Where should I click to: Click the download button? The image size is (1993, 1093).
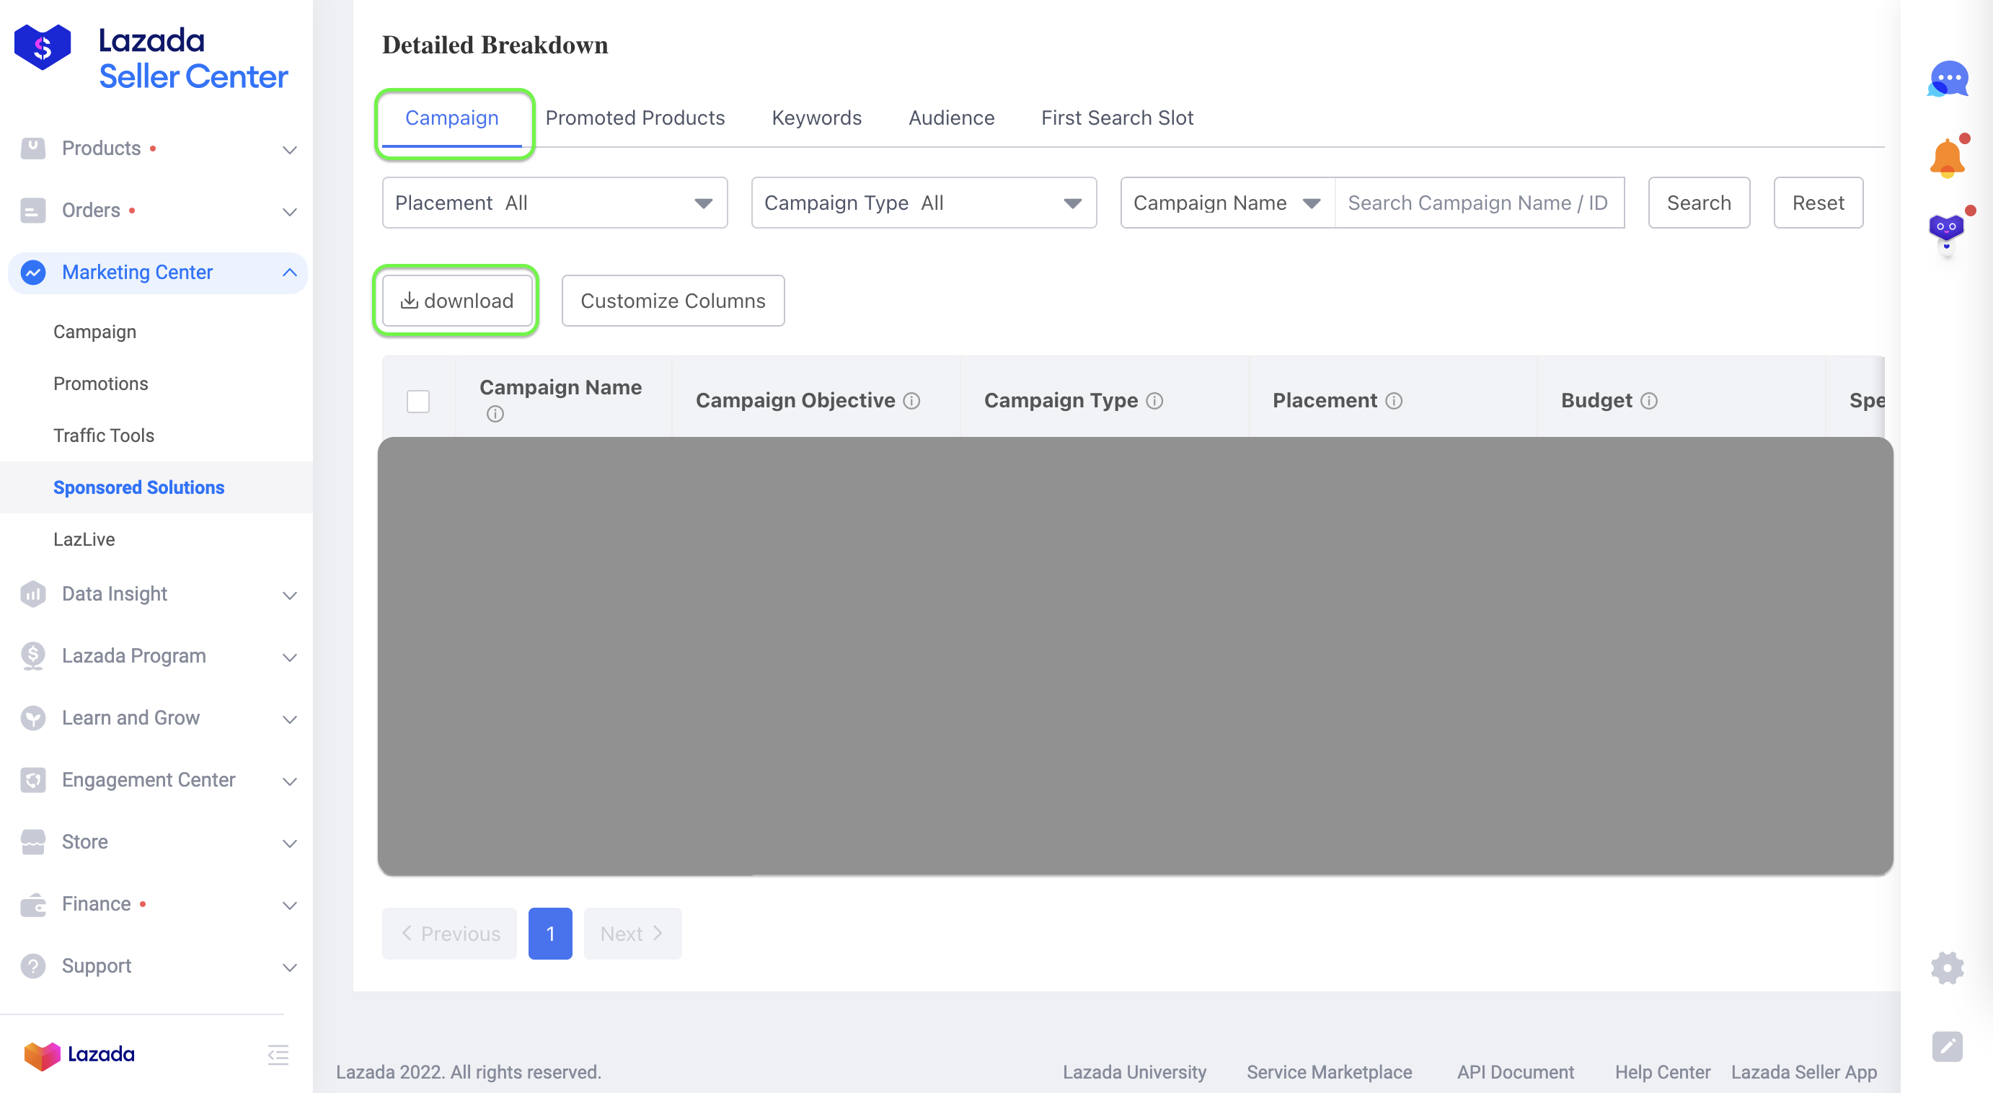coord(456,300)
